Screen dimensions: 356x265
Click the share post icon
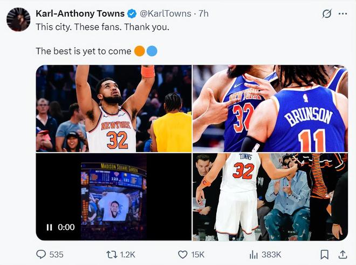coord(343,254)
